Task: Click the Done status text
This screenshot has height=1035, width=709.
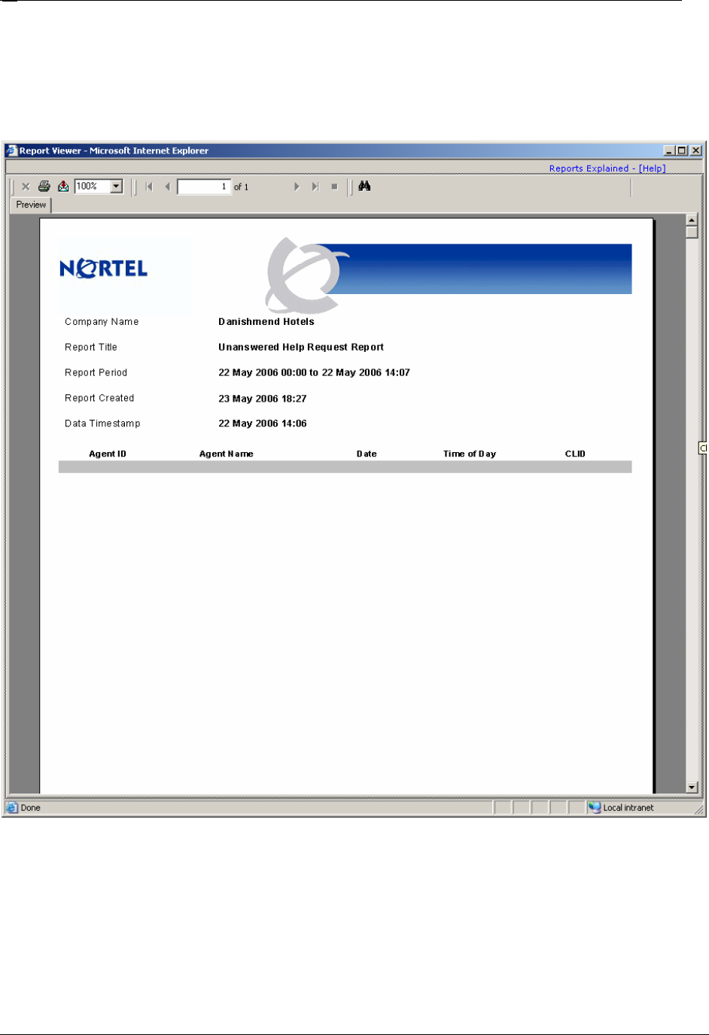Action: [31, 808]
